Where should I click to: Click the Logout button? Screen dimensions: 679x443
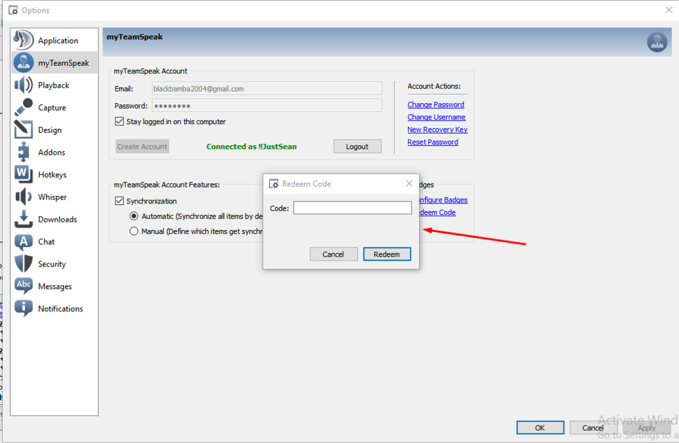pyautogui.click(x=357, y=147)
